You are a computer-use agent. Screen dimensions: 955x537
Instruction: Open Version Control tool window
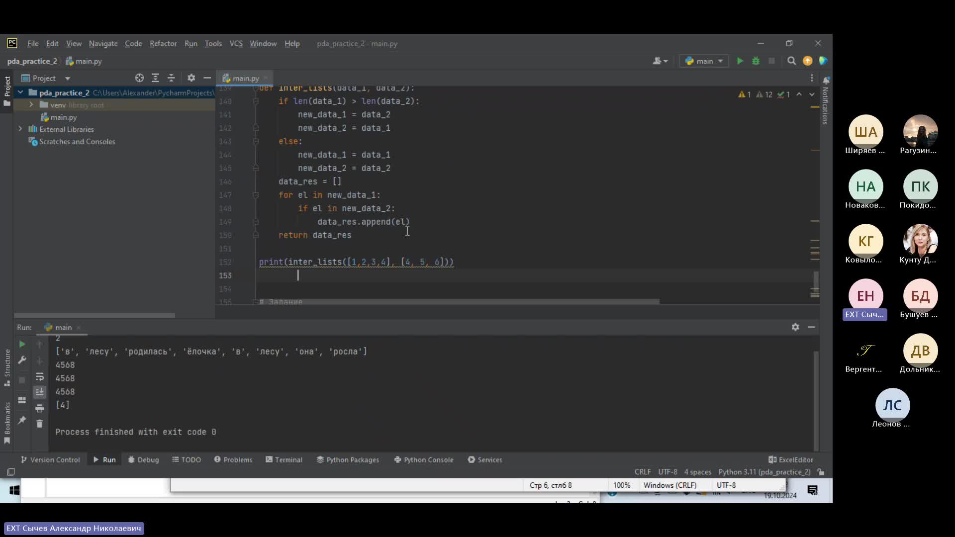pos(50,460)
